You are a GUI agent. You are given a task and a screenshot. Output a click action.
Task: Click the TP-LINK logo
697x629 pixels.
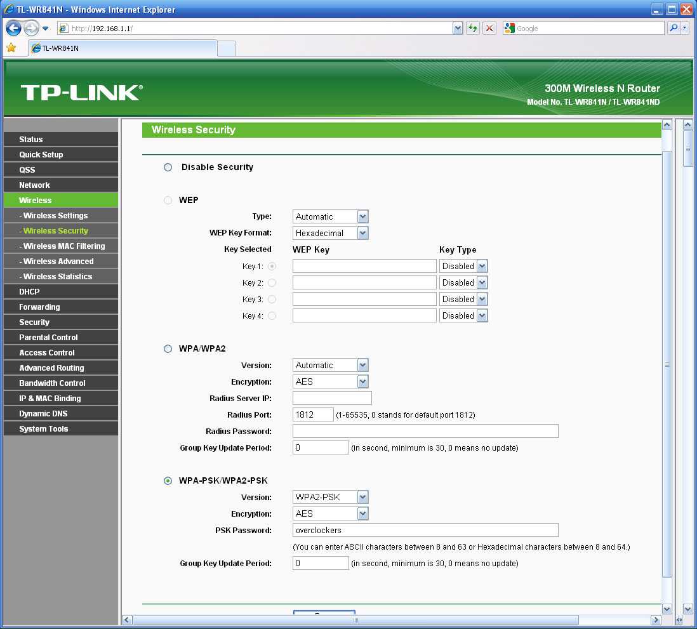[x=81, y=93]
